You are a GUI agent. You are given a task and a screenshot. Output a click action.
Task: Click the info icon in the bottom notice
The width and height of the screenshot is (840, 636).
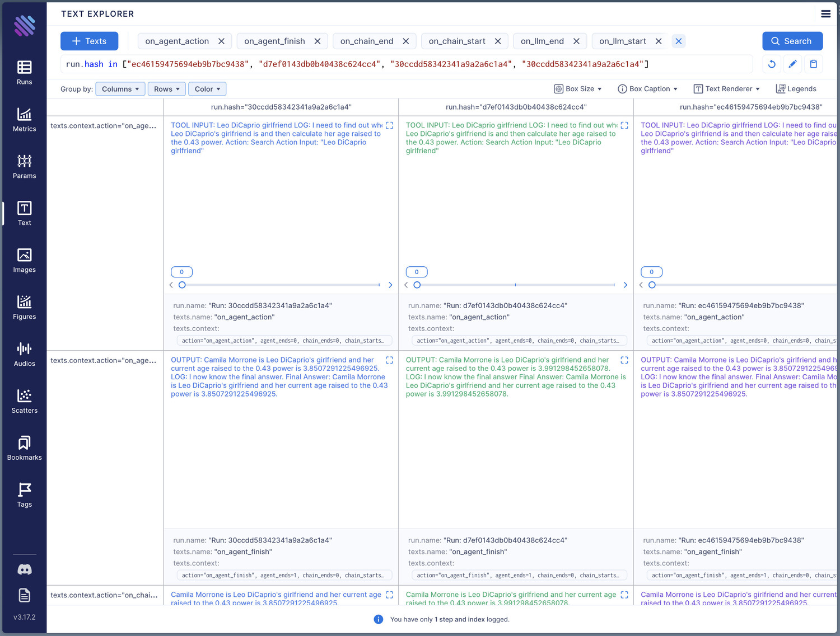coord(379,619)
